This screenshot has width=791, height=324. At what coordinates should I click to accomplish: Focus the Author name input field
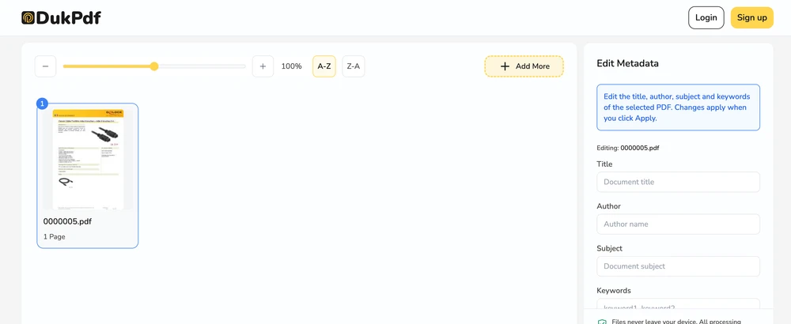(678, 224)
